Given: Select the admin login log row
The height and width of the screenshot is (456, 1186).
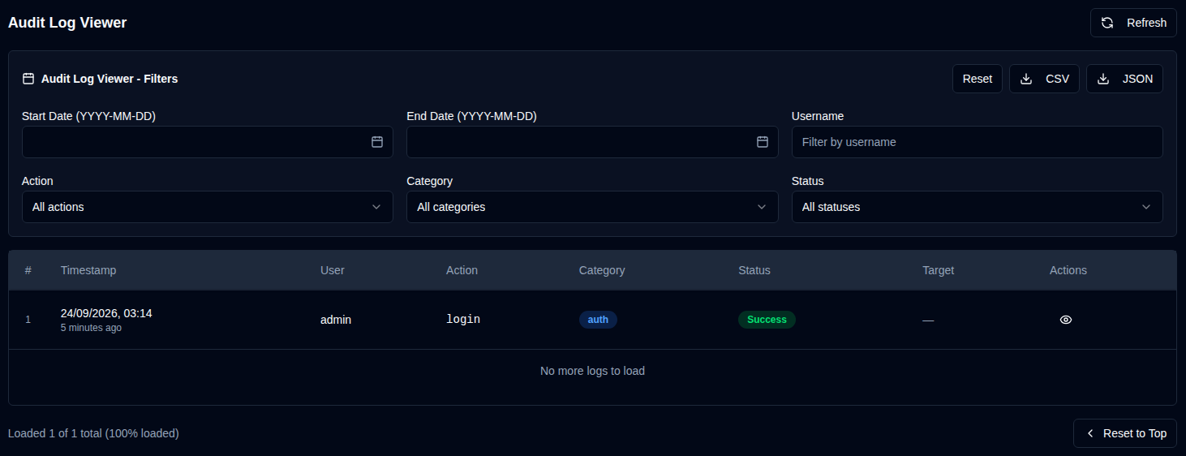Looking at the screenshot, I should [x=592, y=320].
